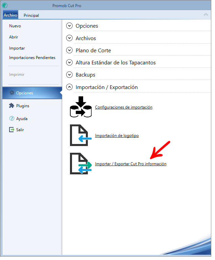
Task: Click the import/export document arrows icon
Action: pos(81,164)
